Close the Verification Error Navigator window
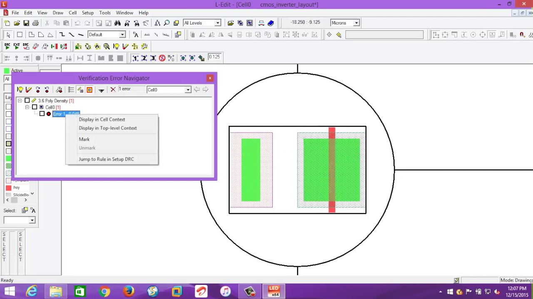 pos(210,78)
